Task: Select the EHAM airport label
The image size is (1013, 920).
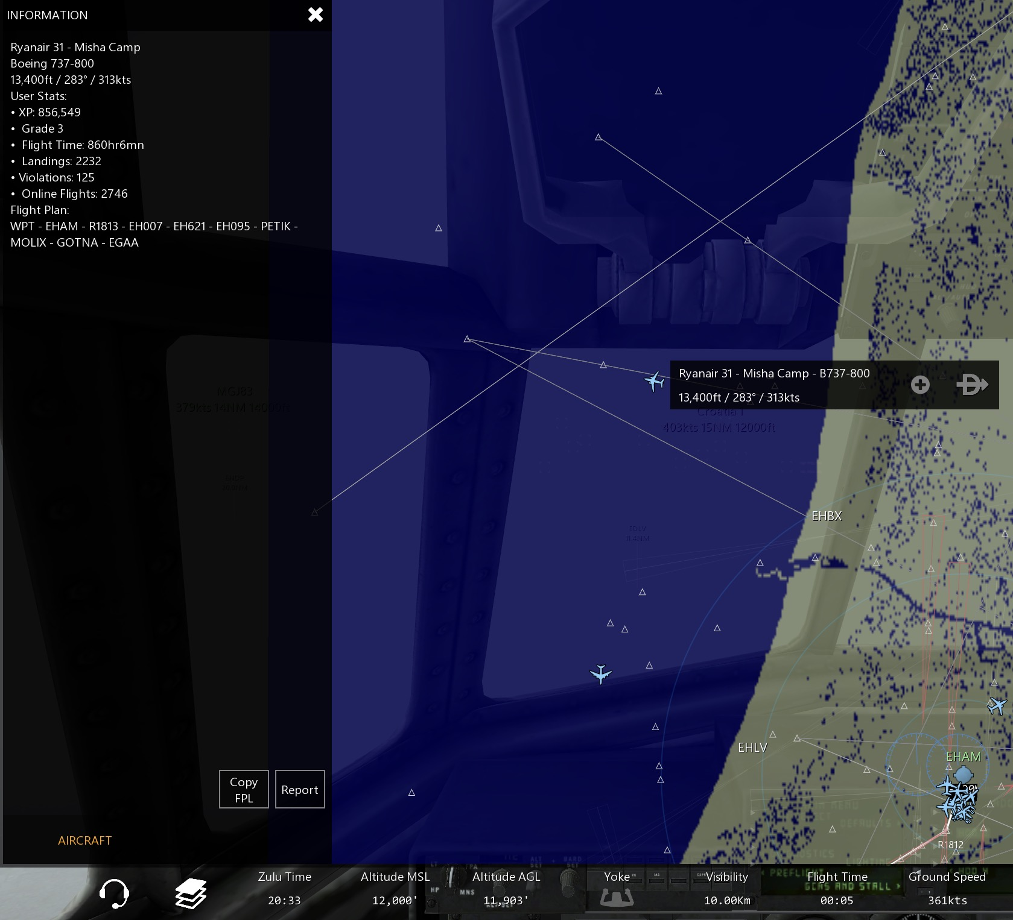Action: (x=964, y=757)
